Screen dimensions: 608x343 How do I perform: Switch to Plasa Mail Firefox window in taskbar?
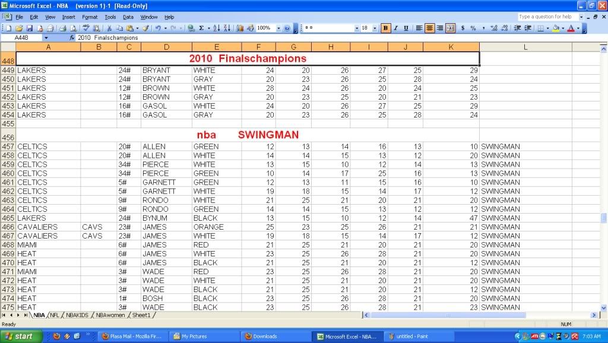(133, 336)
